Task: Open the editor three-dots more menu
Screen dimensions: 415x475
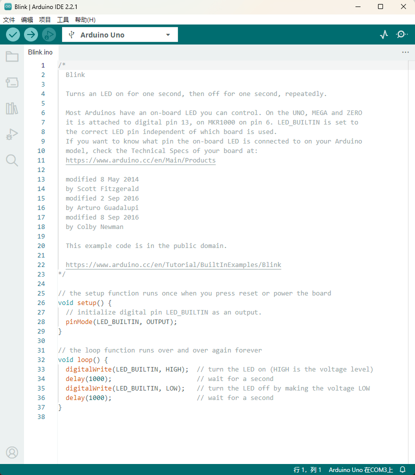Action: tap(405, 52)
